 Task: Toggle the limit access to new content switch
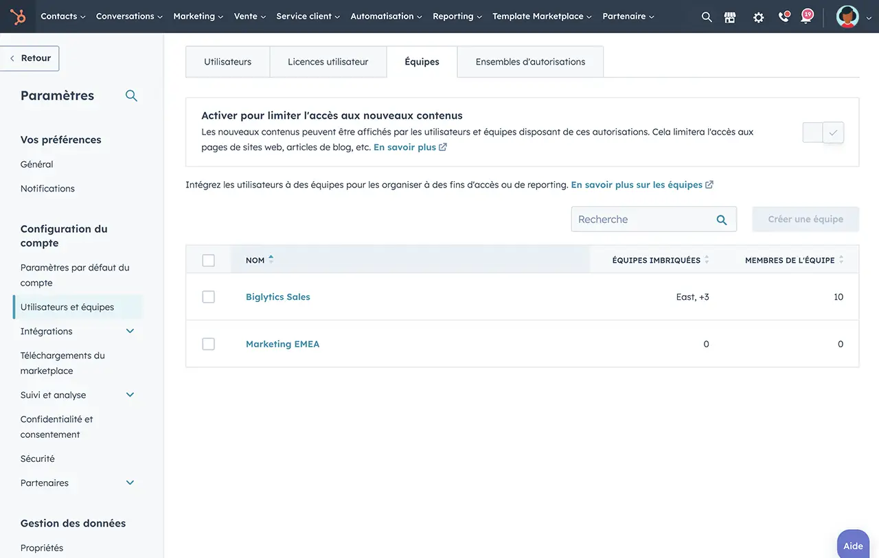click(823, 132)
